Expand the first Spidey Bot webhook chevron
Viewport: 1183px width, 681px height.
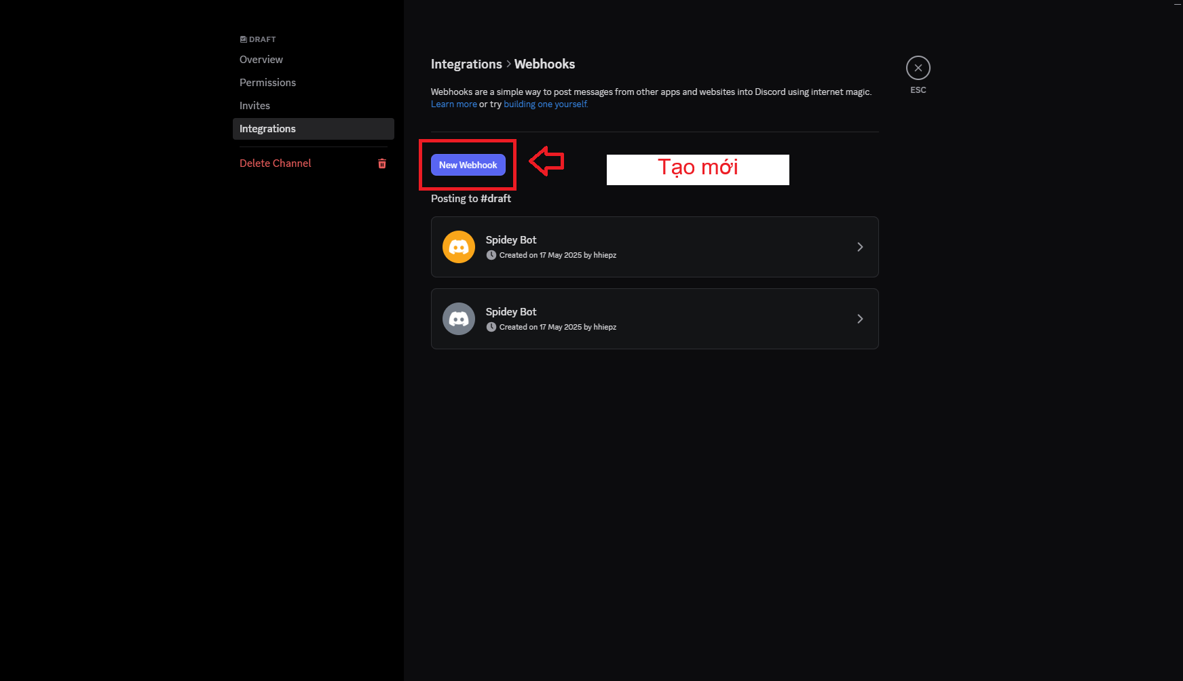click(x=860, y=247)
